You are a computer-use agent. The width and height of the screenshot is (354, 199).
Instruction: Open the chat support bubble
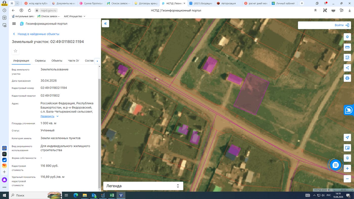[336, 165]
